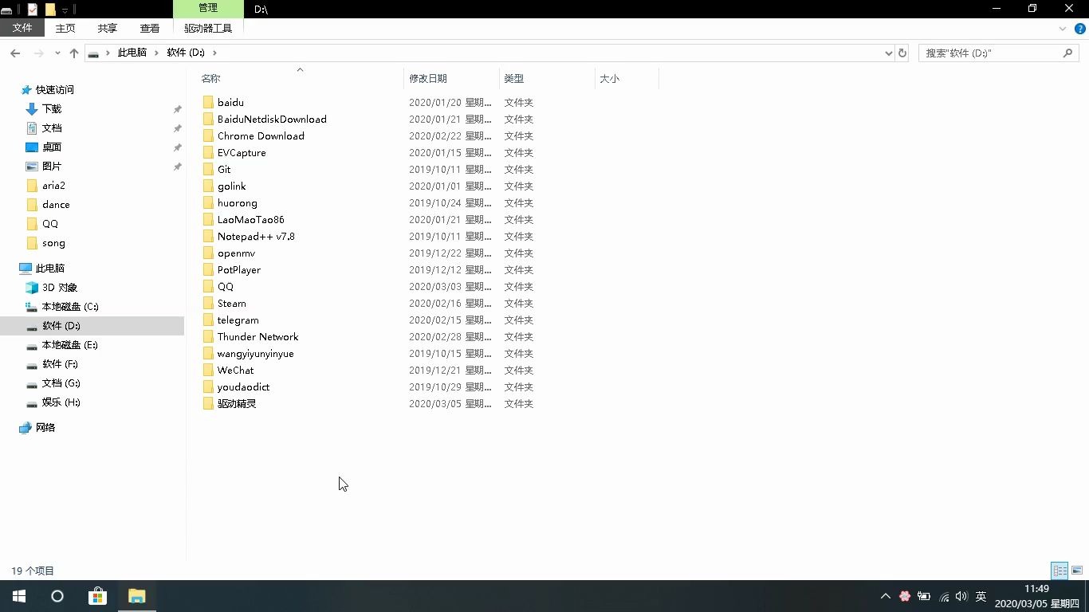Show hidden system tray icons
The image size is (1089, 612).
885,596
